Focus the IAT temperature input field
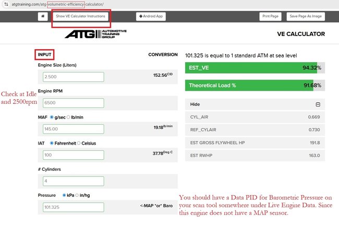The image size is (339, 225). (x=74, y=155)
